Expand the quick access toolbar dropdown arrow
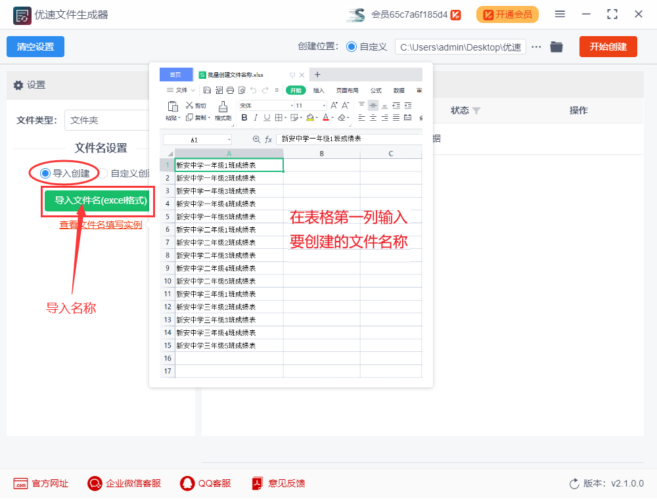This screenshot has height=499, width=657. [x=277, y=90]
